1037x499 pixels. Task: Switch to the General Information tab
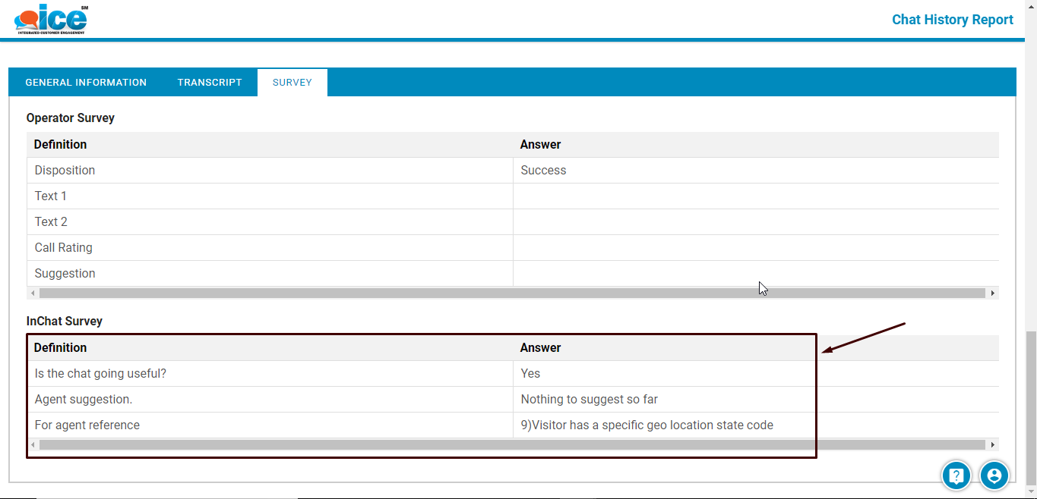point(86,83)
